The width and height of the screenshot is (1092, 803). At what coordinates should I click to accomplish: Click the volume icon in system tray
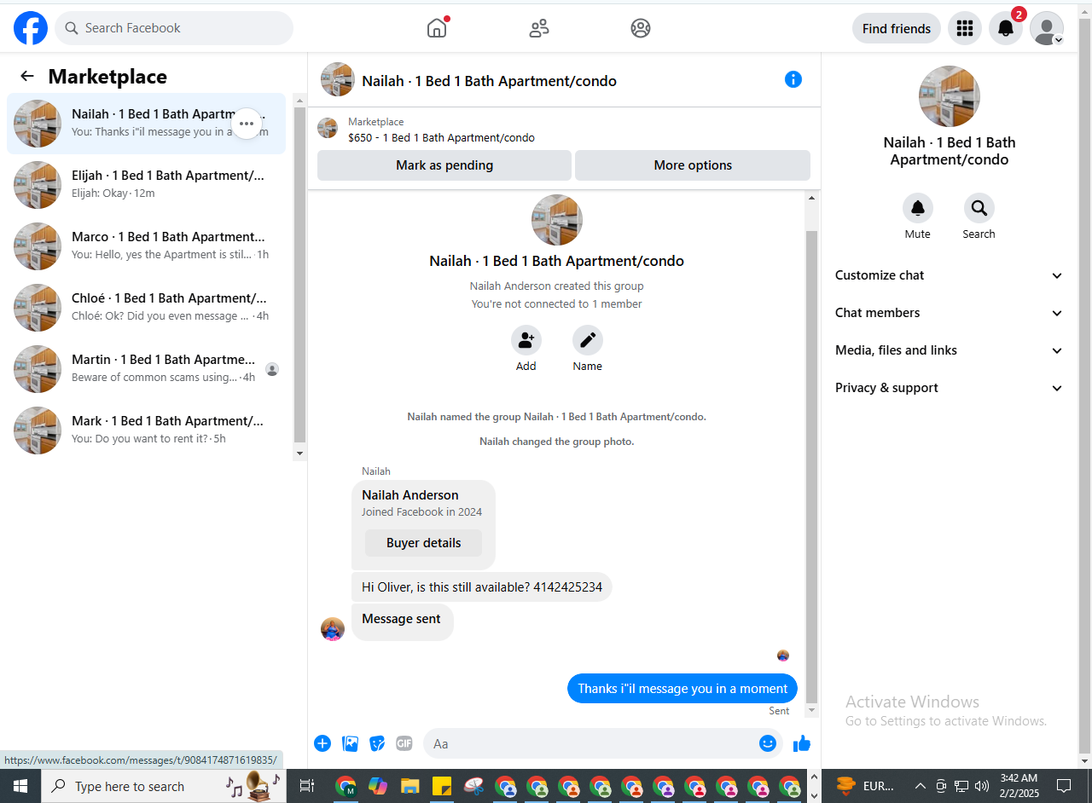point(982,786)
